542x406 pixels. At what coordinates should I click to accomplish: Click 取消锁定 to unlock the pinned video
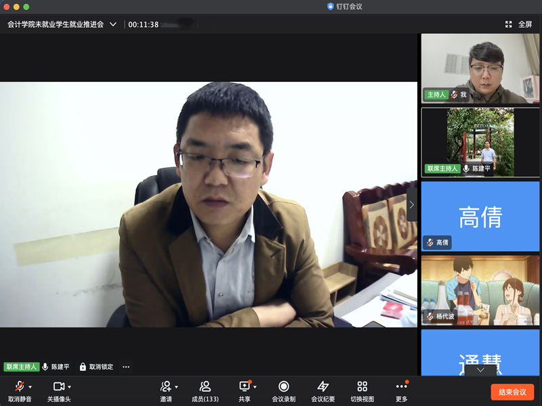[96, 367]
